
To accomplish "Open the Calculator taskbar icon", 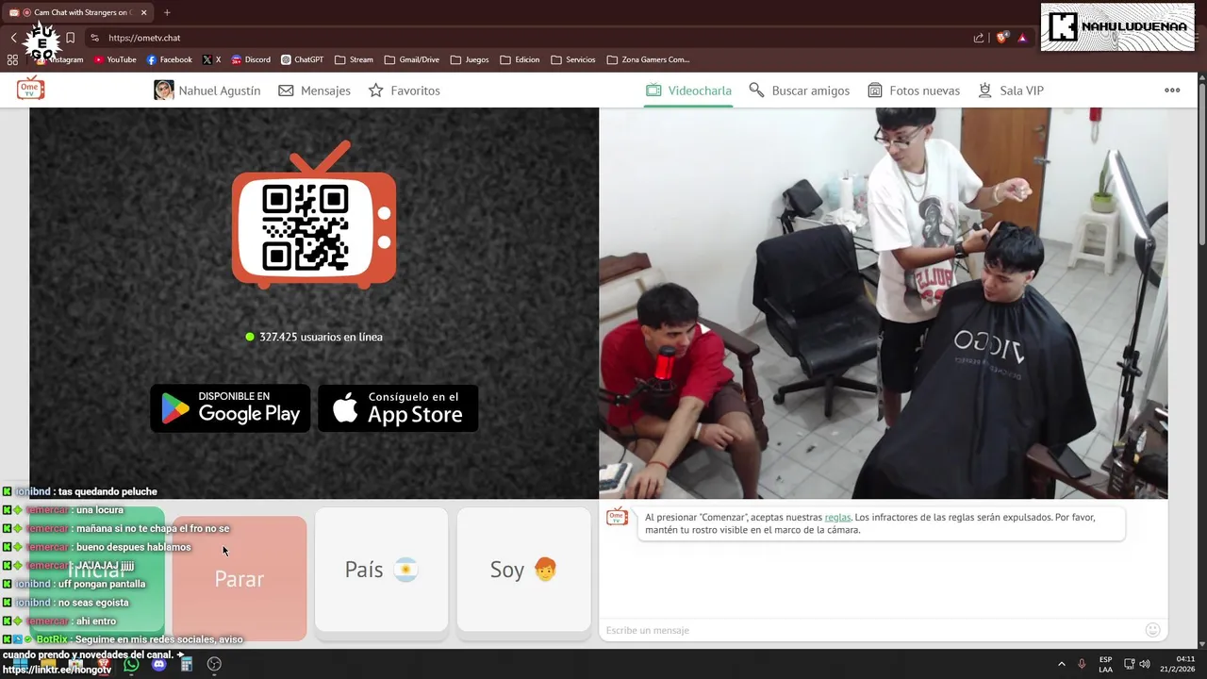I will [187, 664].
